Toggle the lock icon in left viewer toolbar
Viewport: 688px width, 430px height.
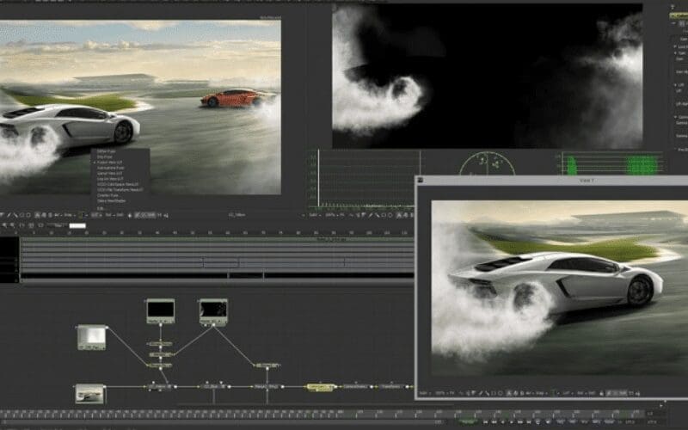130,216
